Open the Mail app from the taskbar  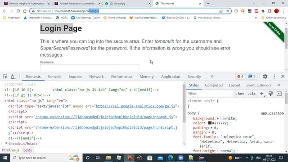(160, 158)
